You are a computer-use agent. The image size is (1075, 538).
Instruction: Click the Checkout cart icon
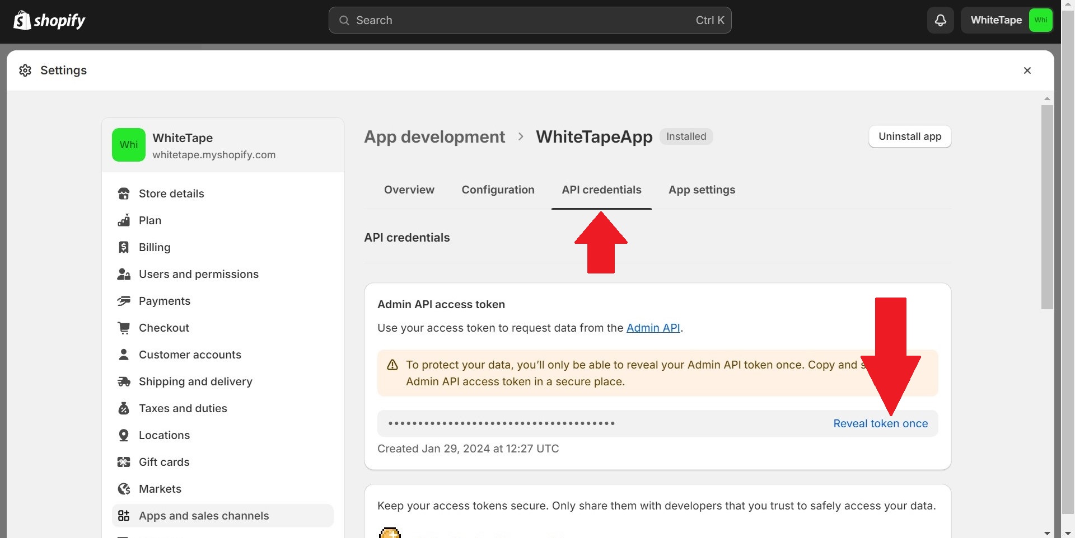(124, 328)
